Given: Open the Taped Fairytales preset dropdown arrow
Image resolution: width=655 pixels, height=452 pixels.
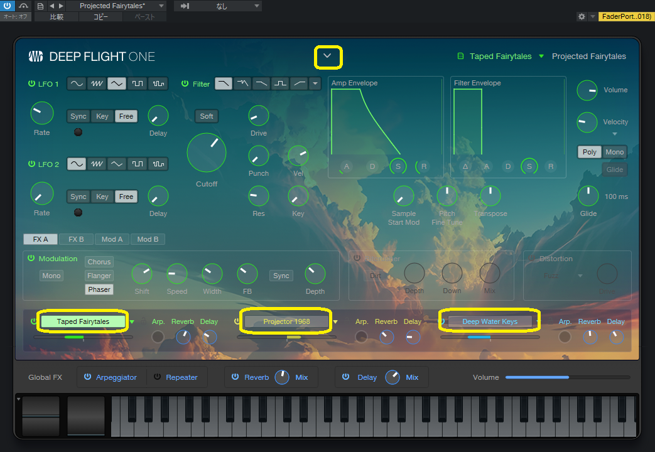Looking at the screenshot, I should point(541,56).
